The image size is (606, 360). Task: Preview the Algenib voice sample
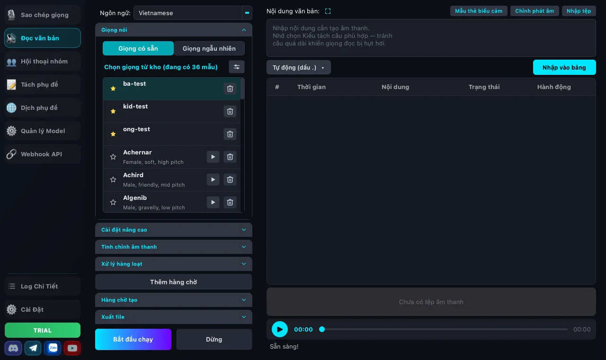click(x=213, y=202)
